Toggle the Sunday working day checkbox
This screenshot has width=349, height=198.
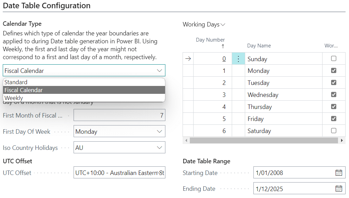click(334, 58)
